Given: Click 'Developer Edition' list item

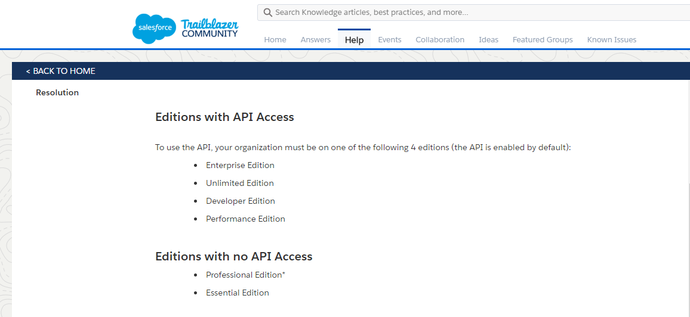Looking at the screenshot, I should point(241,201).
